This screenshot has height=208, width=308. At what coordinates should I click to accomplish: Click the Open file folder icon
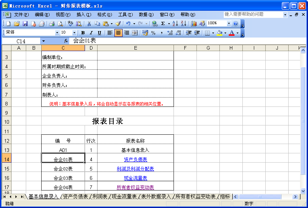click(17, 24)
